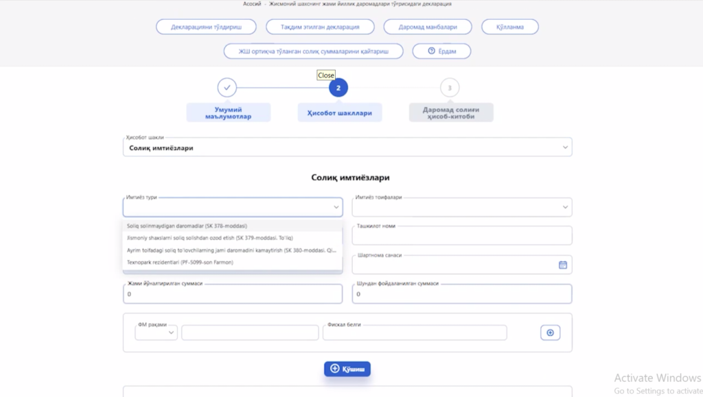703x397 pixels.
Task: Click the blue Қўшиш button
Action: point(347,369)
